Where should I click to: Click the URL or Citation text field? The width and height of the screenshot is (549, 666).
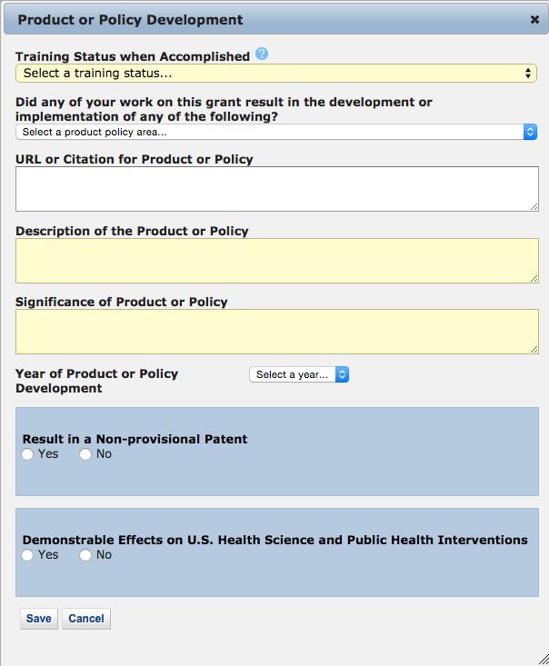point(276,189)
